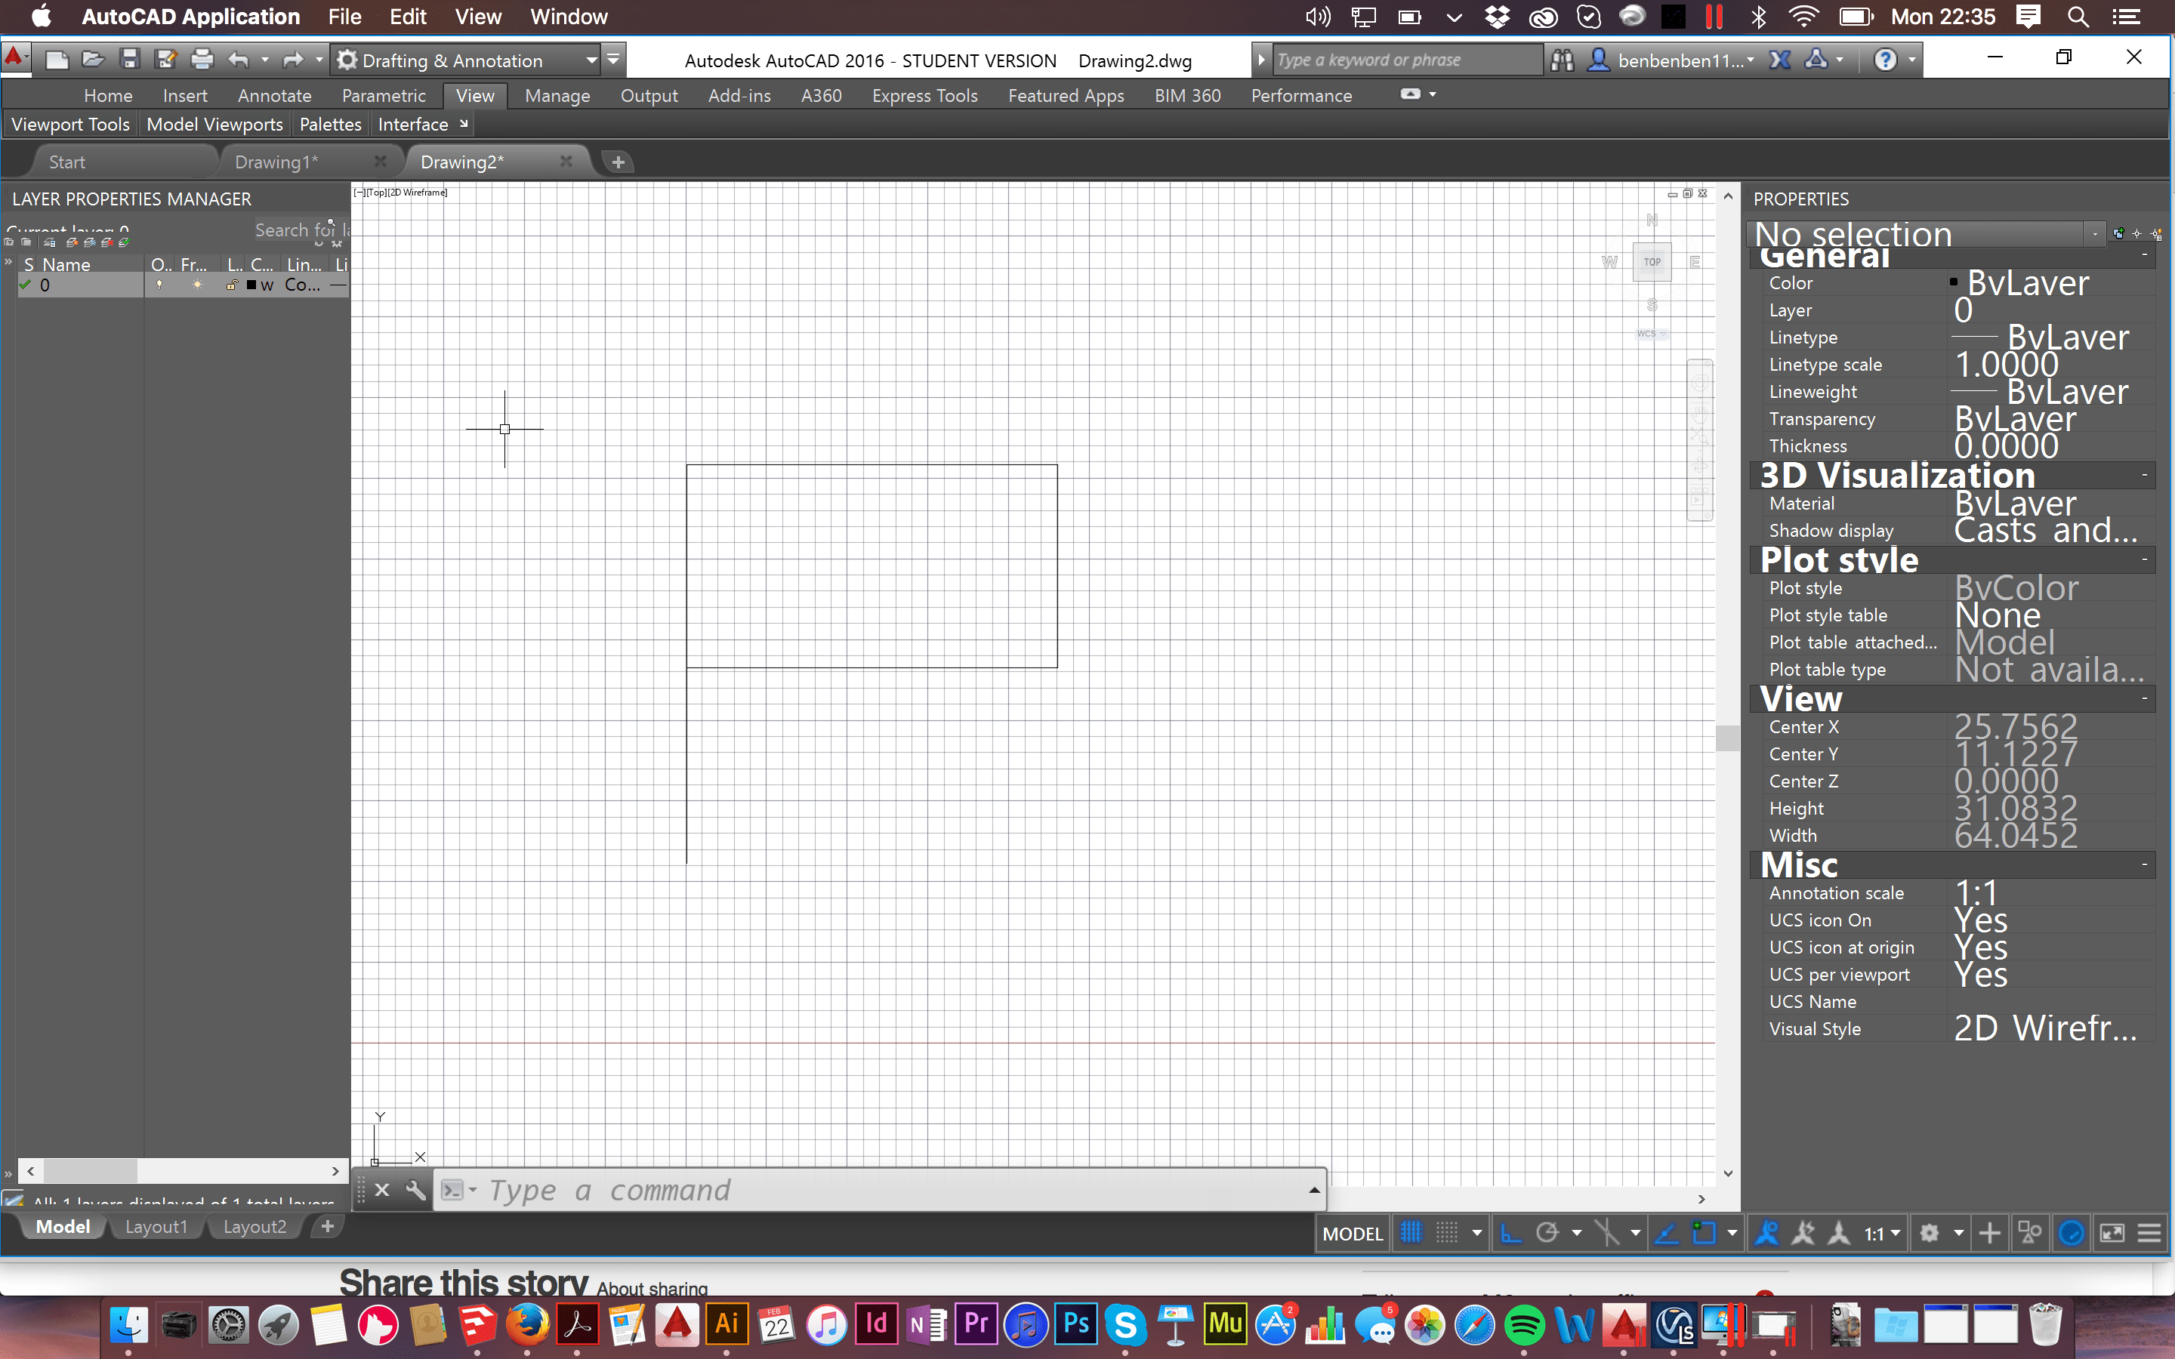Click the customization gear in the status bar
Image resolution: width=2175 pixels, height=1359 pixels.
click(x=1930, y=1233)
